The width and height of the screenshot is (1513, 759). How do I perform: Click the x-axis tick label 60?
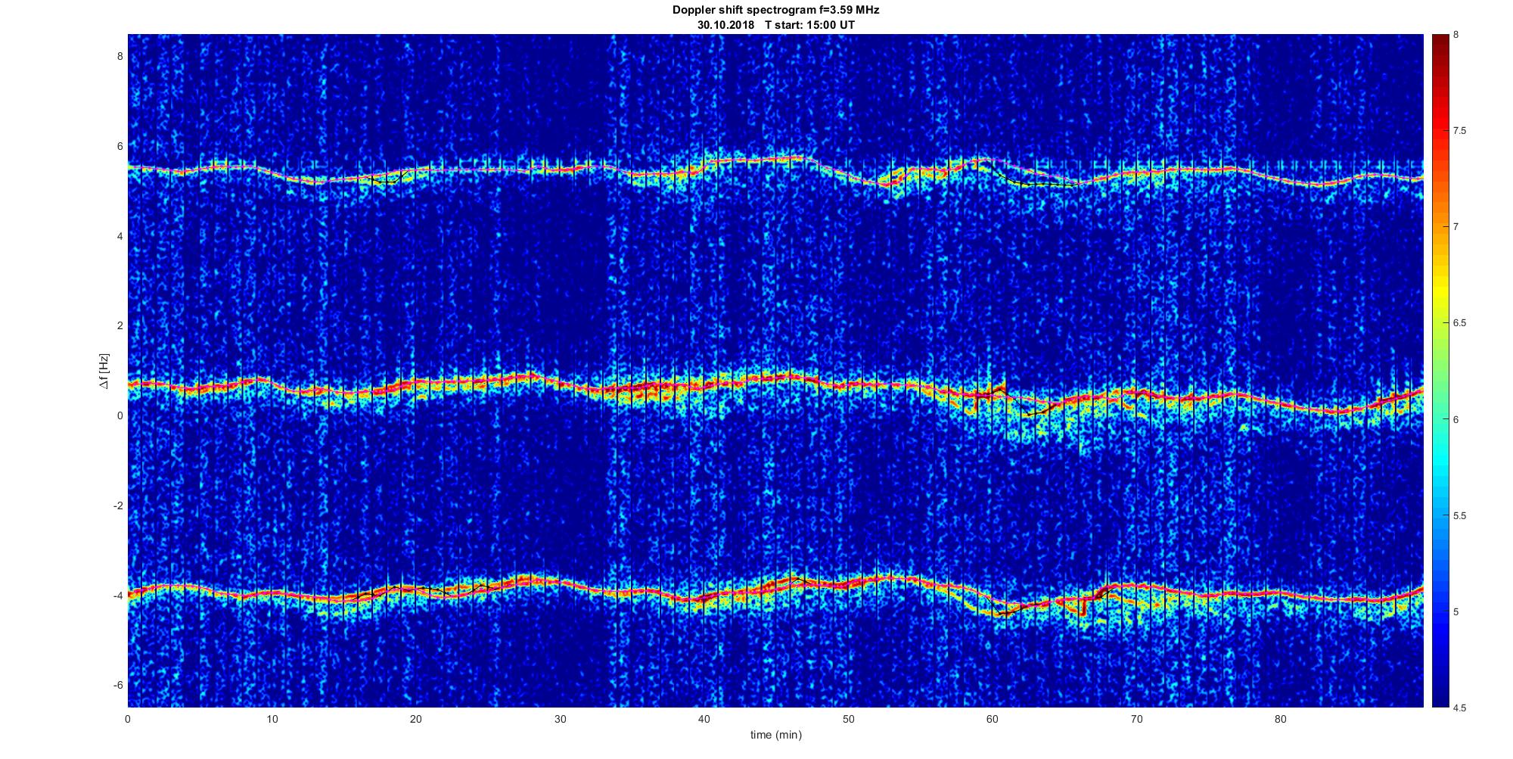[x=993, y=719]
